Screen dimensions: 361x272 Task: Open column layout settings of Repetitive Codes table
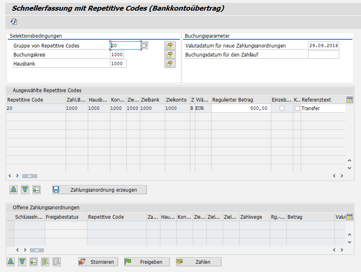pos(350,100)
